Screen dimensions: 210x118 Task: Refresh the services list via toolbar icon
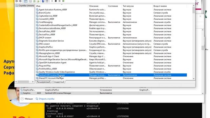pos(34,1)
